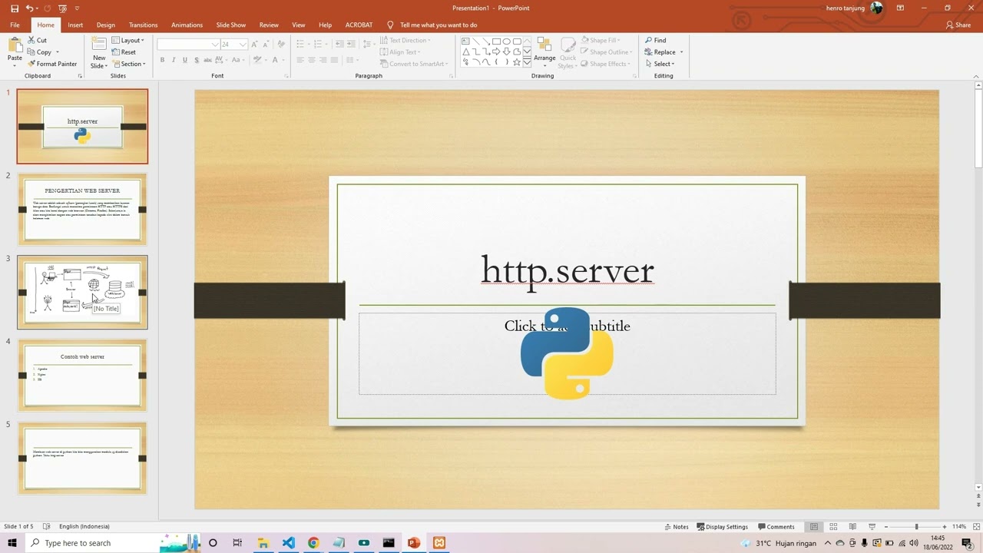Click zoom in plus button
Viewport: 983px width, 553px height.
945,527
